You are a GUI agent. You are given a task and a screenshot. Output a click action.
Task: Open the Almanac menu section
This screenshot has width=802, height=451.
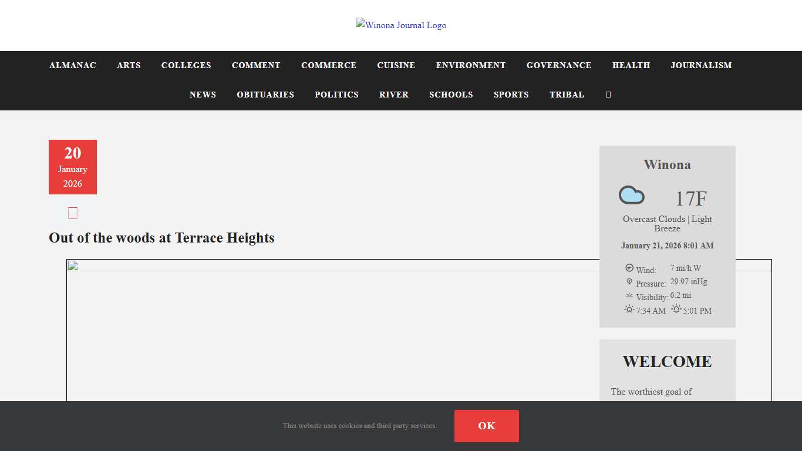click(x=73, y=65)
